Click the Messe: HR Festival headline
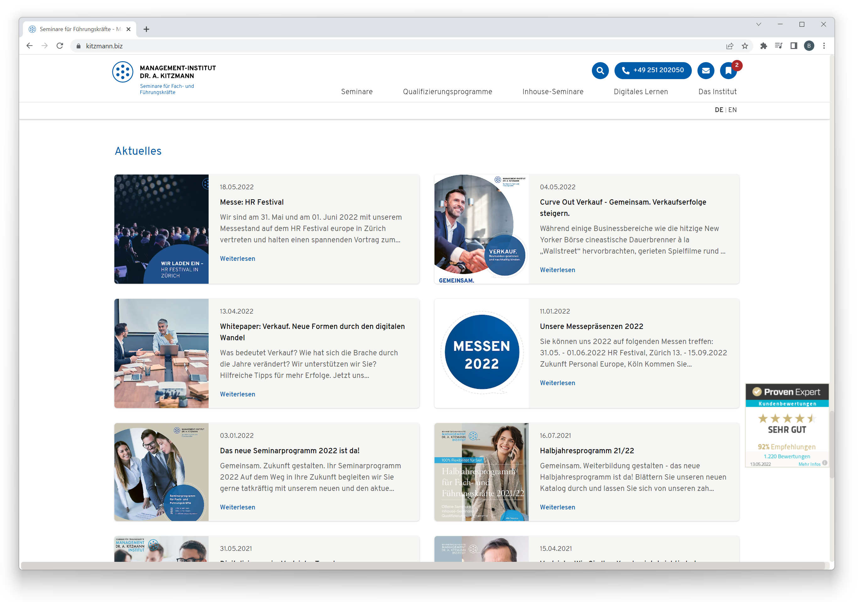This screenshot has width=858, height=602. coord(252,202)
